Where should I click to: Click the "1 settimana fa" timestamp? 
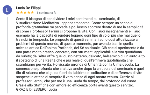[x=46, y=13]
